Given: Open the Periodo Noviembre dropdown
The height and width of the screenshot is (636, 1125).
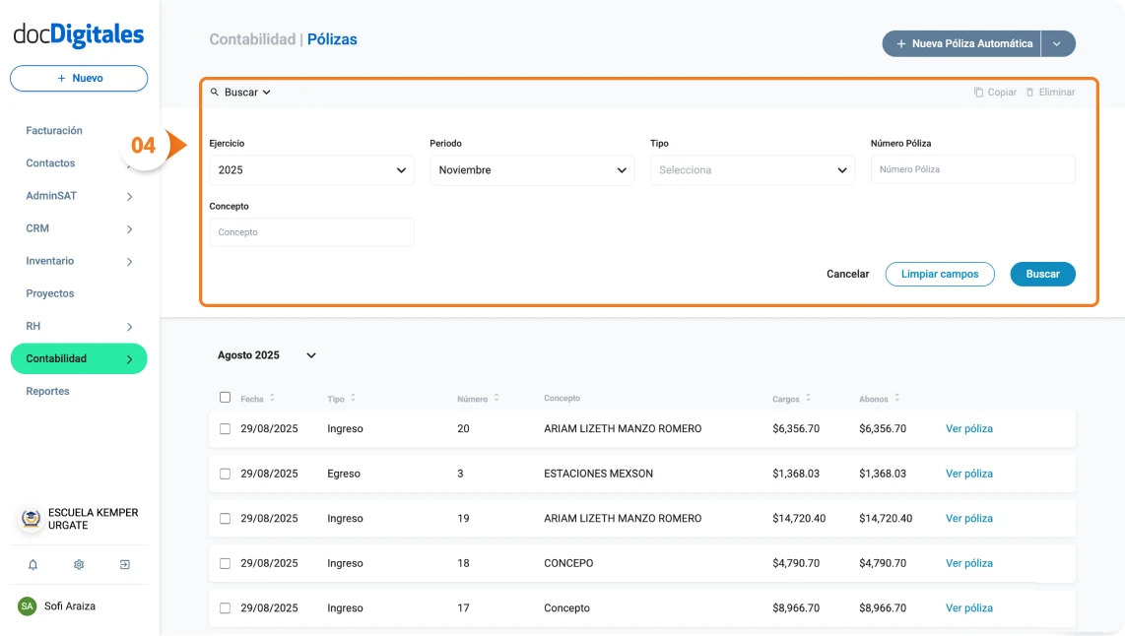Looking at the screenshot, I should tap(532, 169).
